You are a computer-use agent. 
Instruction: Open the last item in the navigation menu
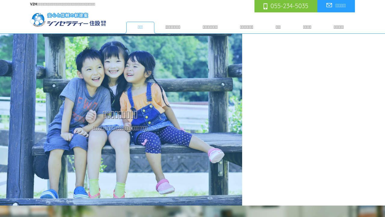339,27
